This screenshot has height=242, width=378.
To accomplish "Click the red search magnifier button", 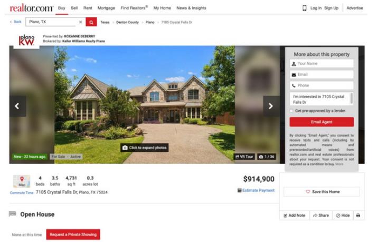I will (91, 22).
